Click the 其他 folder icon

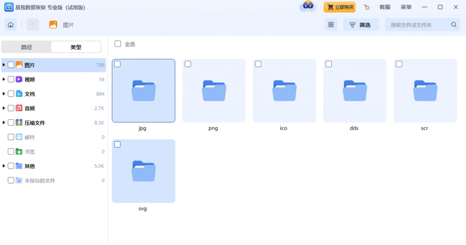19,166
